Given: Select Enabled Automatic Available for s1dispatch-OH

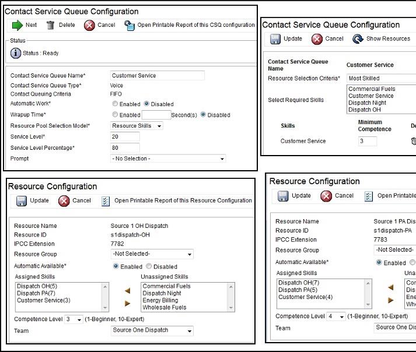Looking at the screenshot, I should point(116,266).
